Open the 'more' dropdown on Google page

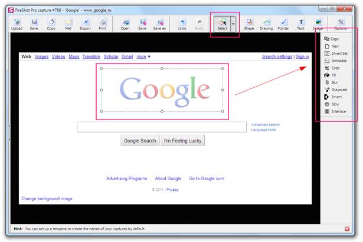143,57
